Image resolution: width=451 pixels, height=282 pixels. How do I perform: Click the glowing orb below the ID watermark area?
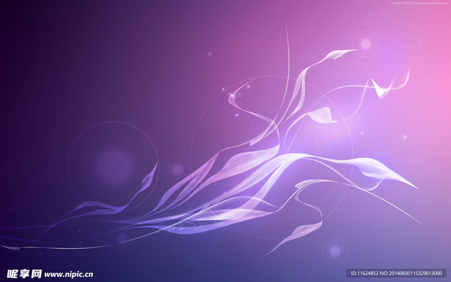point(335,251)
